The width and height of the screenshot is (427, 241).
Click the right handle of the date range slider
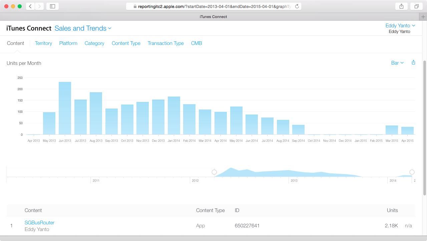click(x=412, y=172)
